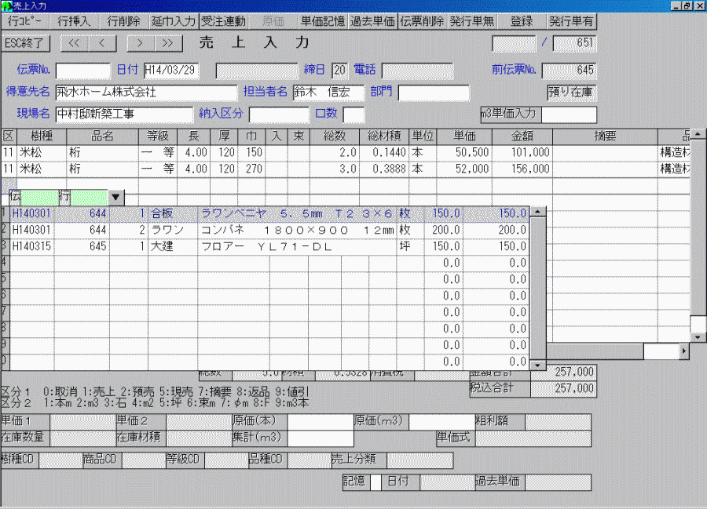This screenshot has height=509, width=707.
Task: Click the 金額 column header
Action: [522, 136]
